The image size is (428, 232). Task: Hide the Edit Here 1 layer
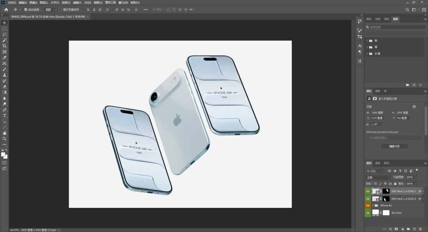tap(368, 191)
